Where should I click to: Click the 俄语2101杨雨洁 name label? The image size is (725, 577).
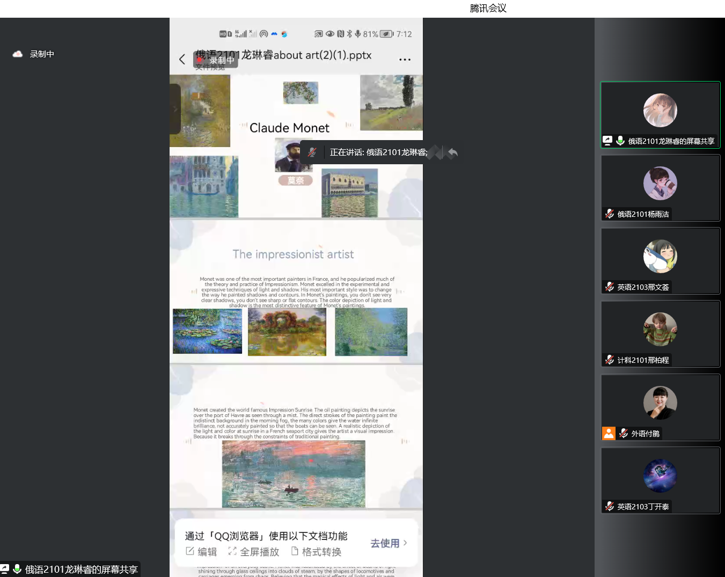pos(643,214)
